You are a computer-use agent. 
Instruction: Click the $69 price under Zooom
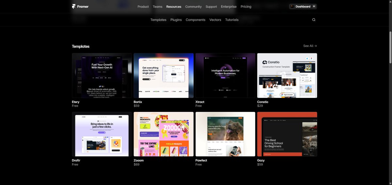coord(136,165)
